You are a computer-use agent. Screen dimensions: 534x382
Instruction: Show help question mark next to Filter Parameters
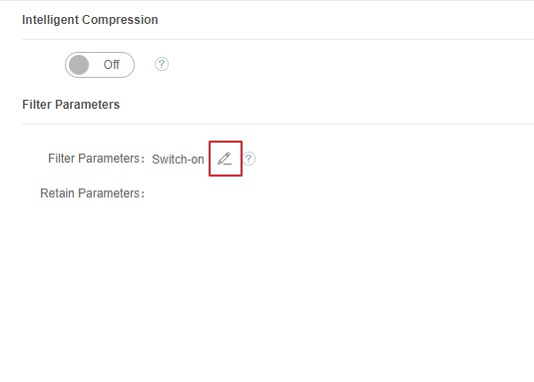click(249, 159)
